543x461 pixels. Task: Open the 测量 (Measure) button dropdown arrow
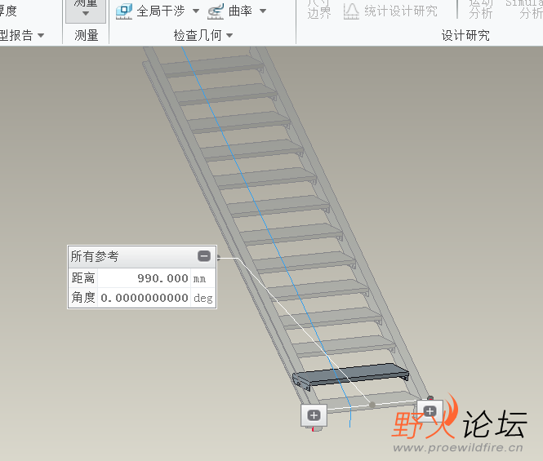coord(86,14)
